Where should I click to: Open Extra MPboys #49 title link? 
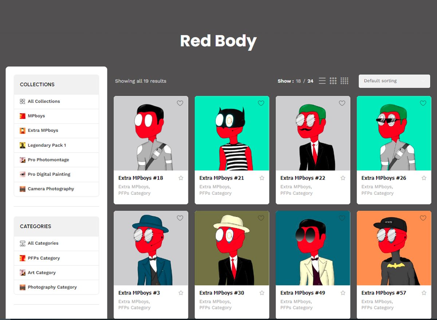tap(303, 293)
